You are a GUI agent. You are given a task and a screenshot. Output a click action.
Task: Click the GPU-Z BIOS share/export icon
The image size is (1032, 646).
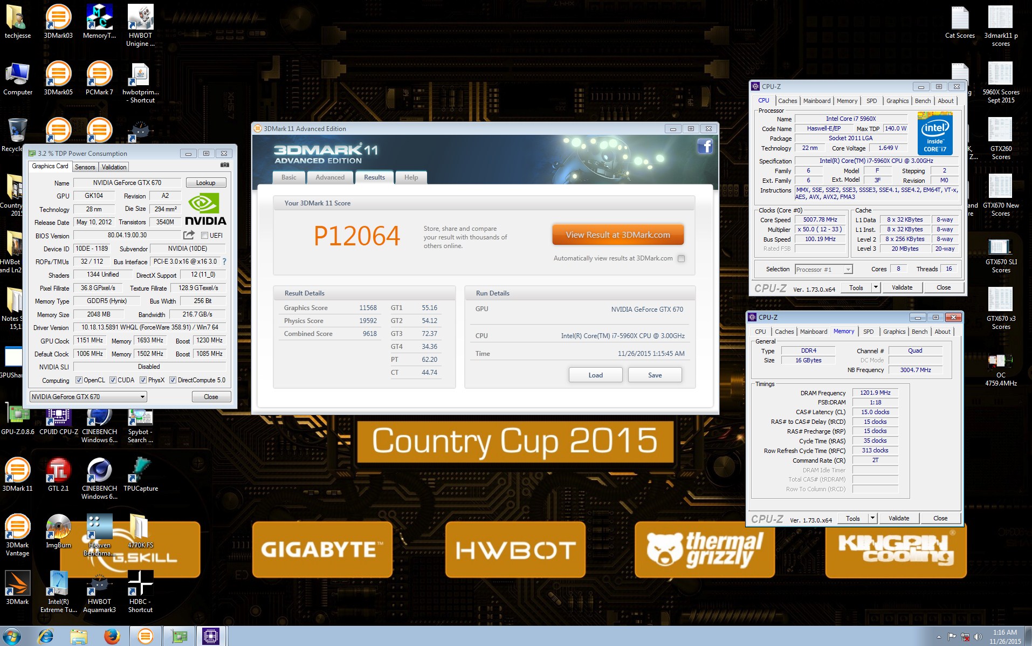click(189, 235)
